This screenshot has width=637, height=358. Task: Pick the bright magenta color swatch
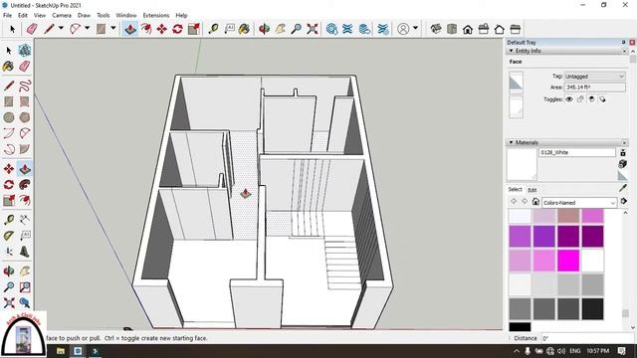[568, 261]
